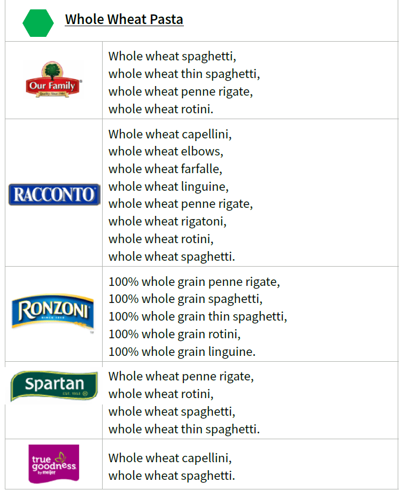Click True Goodness whole wheat capellini text

pos(170,458)
